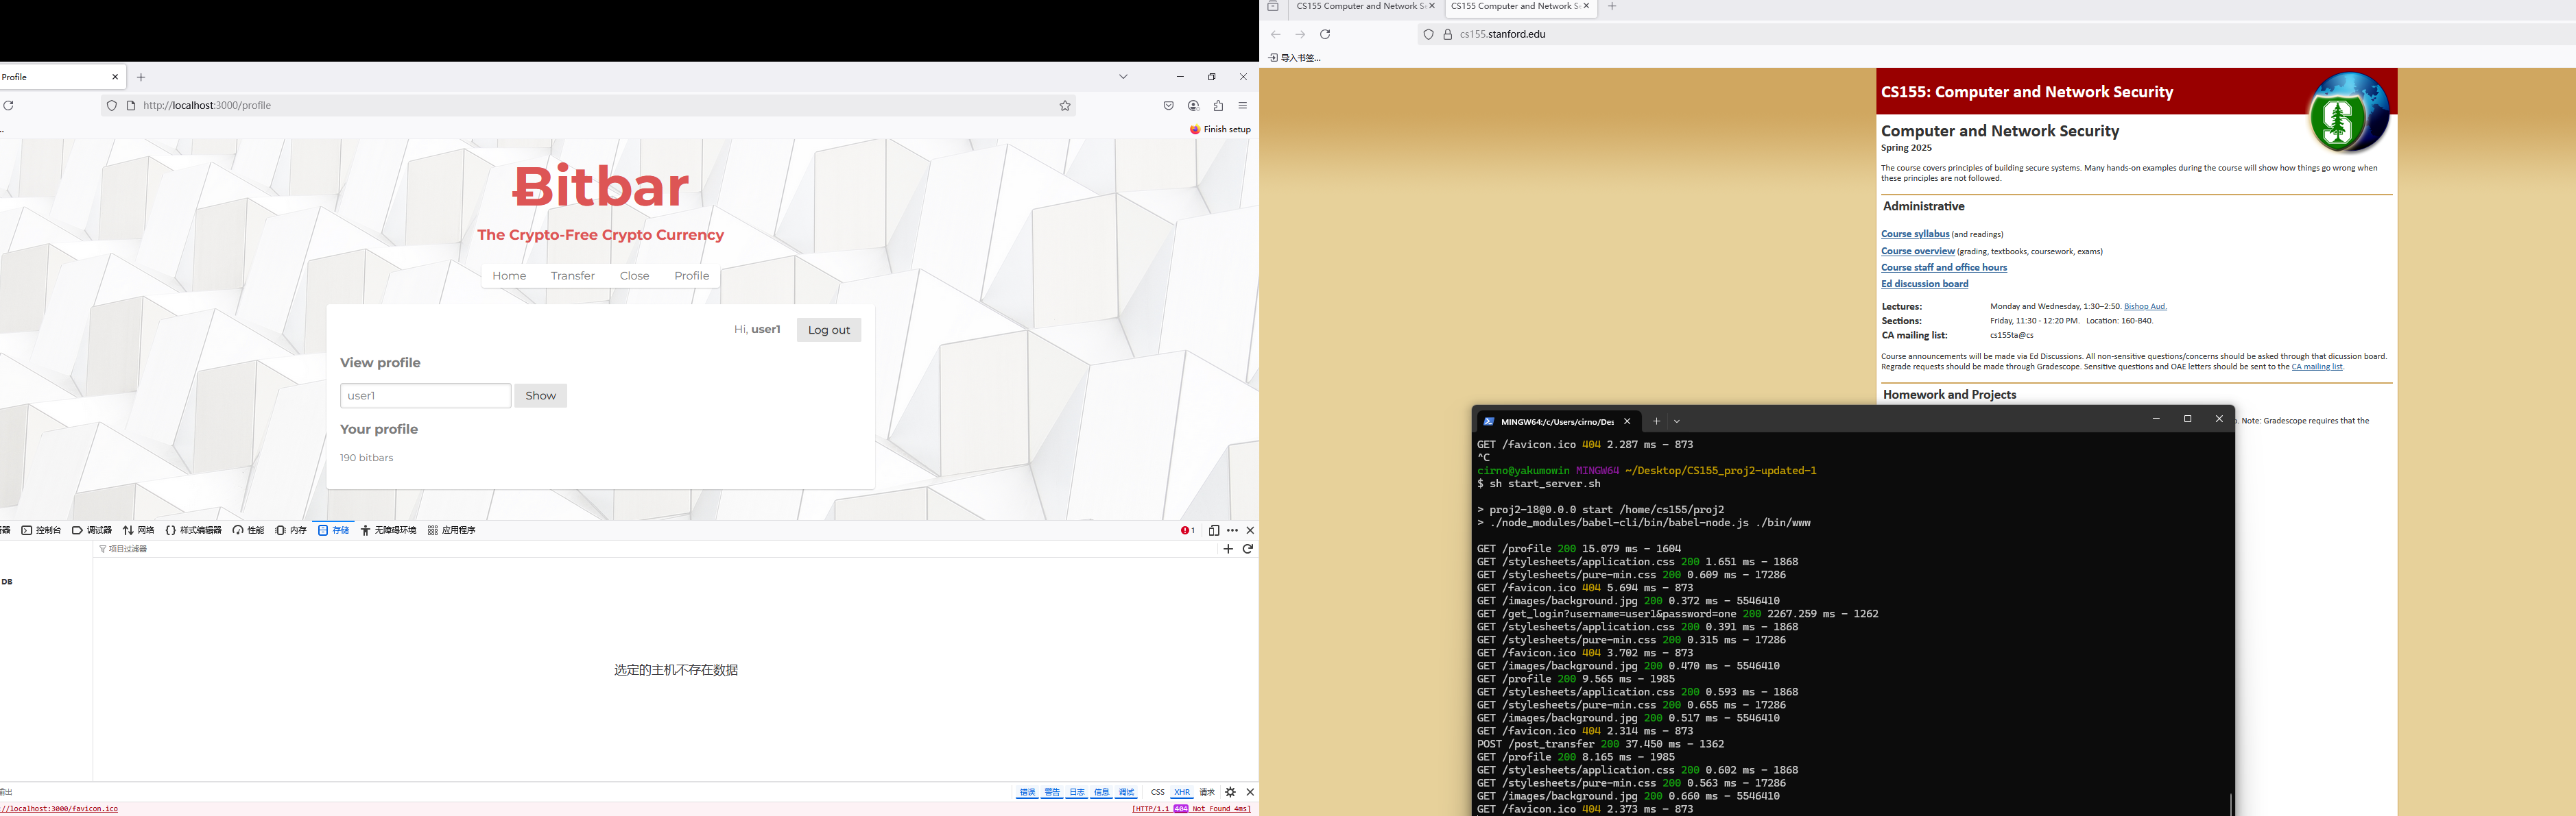2576x816 pixels.
Task: Reload the cs155.stanford.edu page
Action: coord(1325,34)
